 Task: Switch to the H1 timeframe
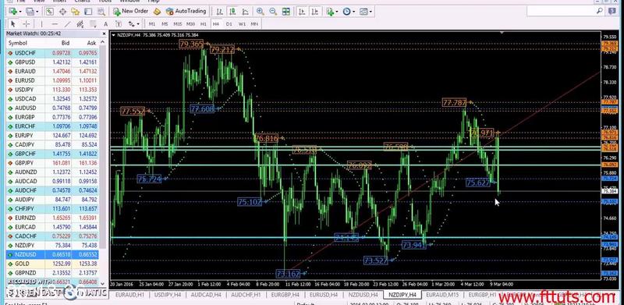point(204,24)
